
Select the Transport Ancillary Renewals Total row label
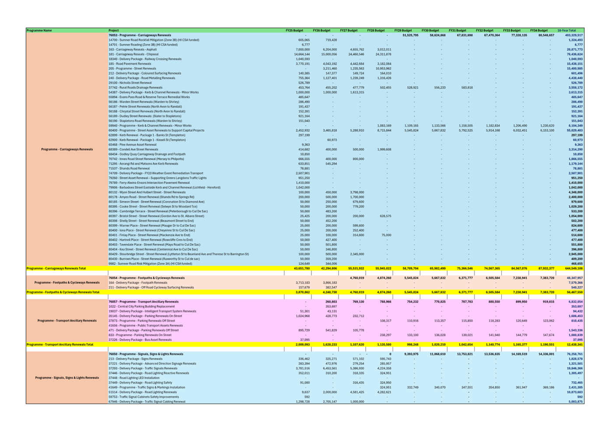tap(60, 345)
